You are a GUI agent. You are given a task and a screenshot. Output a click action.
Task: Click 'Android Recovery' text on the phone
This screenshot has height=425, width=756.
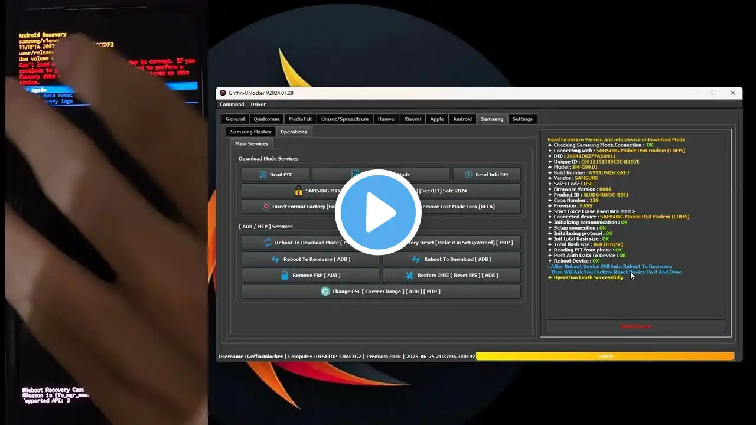(x=43, y=35)
